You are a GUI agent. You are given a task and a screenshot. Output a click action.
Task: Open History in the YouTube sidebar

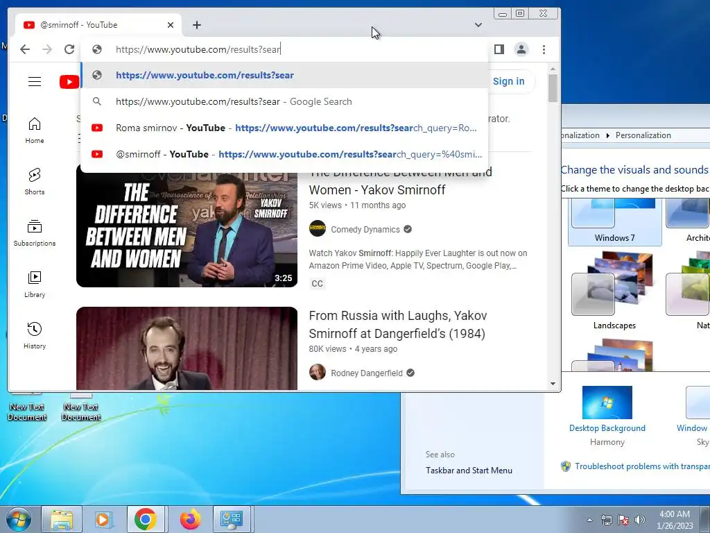(35, 335)
